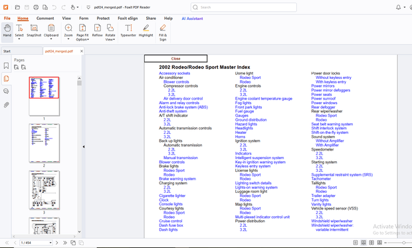Open a file with the folder icon

click(x=17, y=7)
